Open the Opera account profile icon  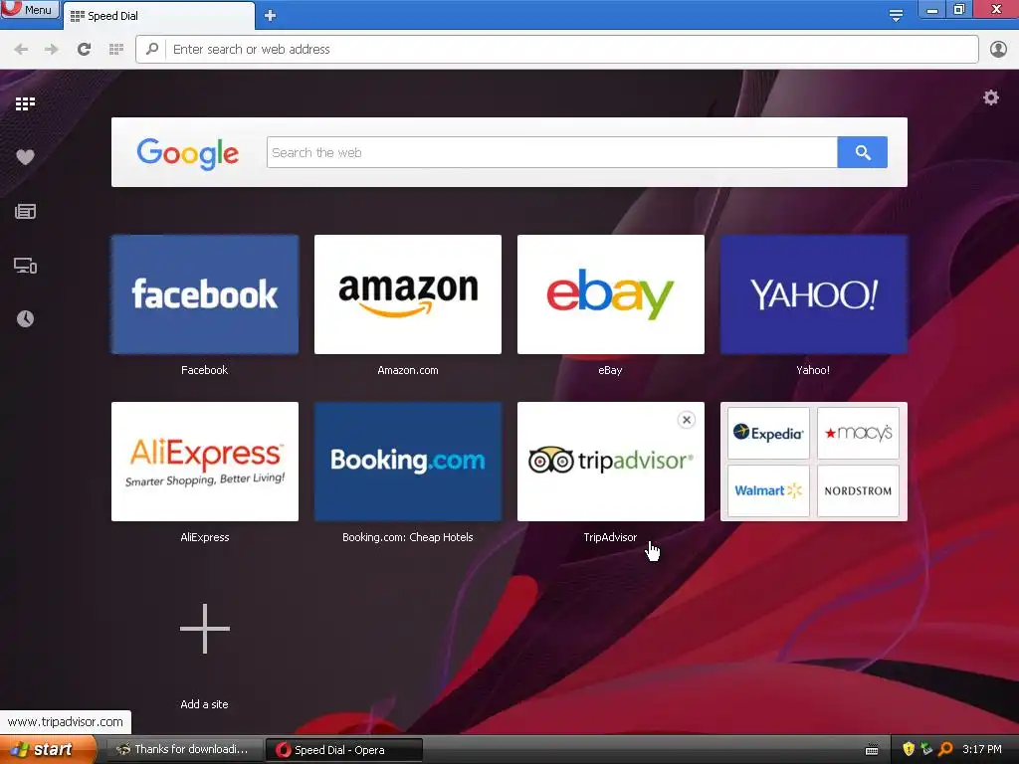pos(998,50)
